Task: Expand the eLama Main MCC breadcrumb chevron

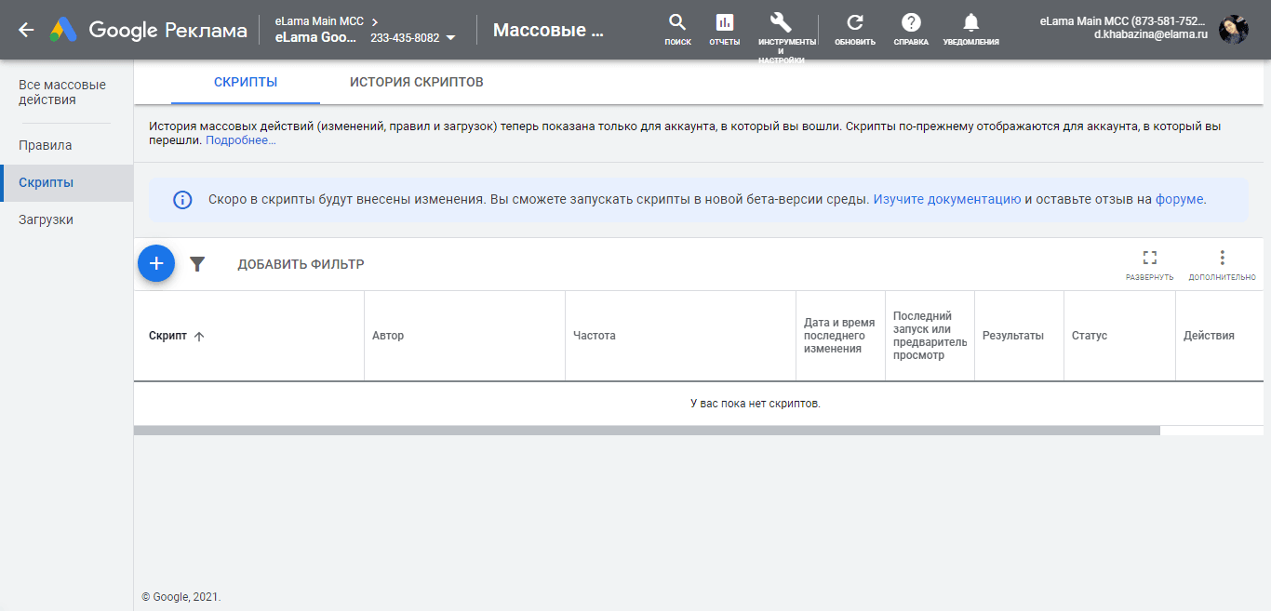Action: click(x=375, y=21)
